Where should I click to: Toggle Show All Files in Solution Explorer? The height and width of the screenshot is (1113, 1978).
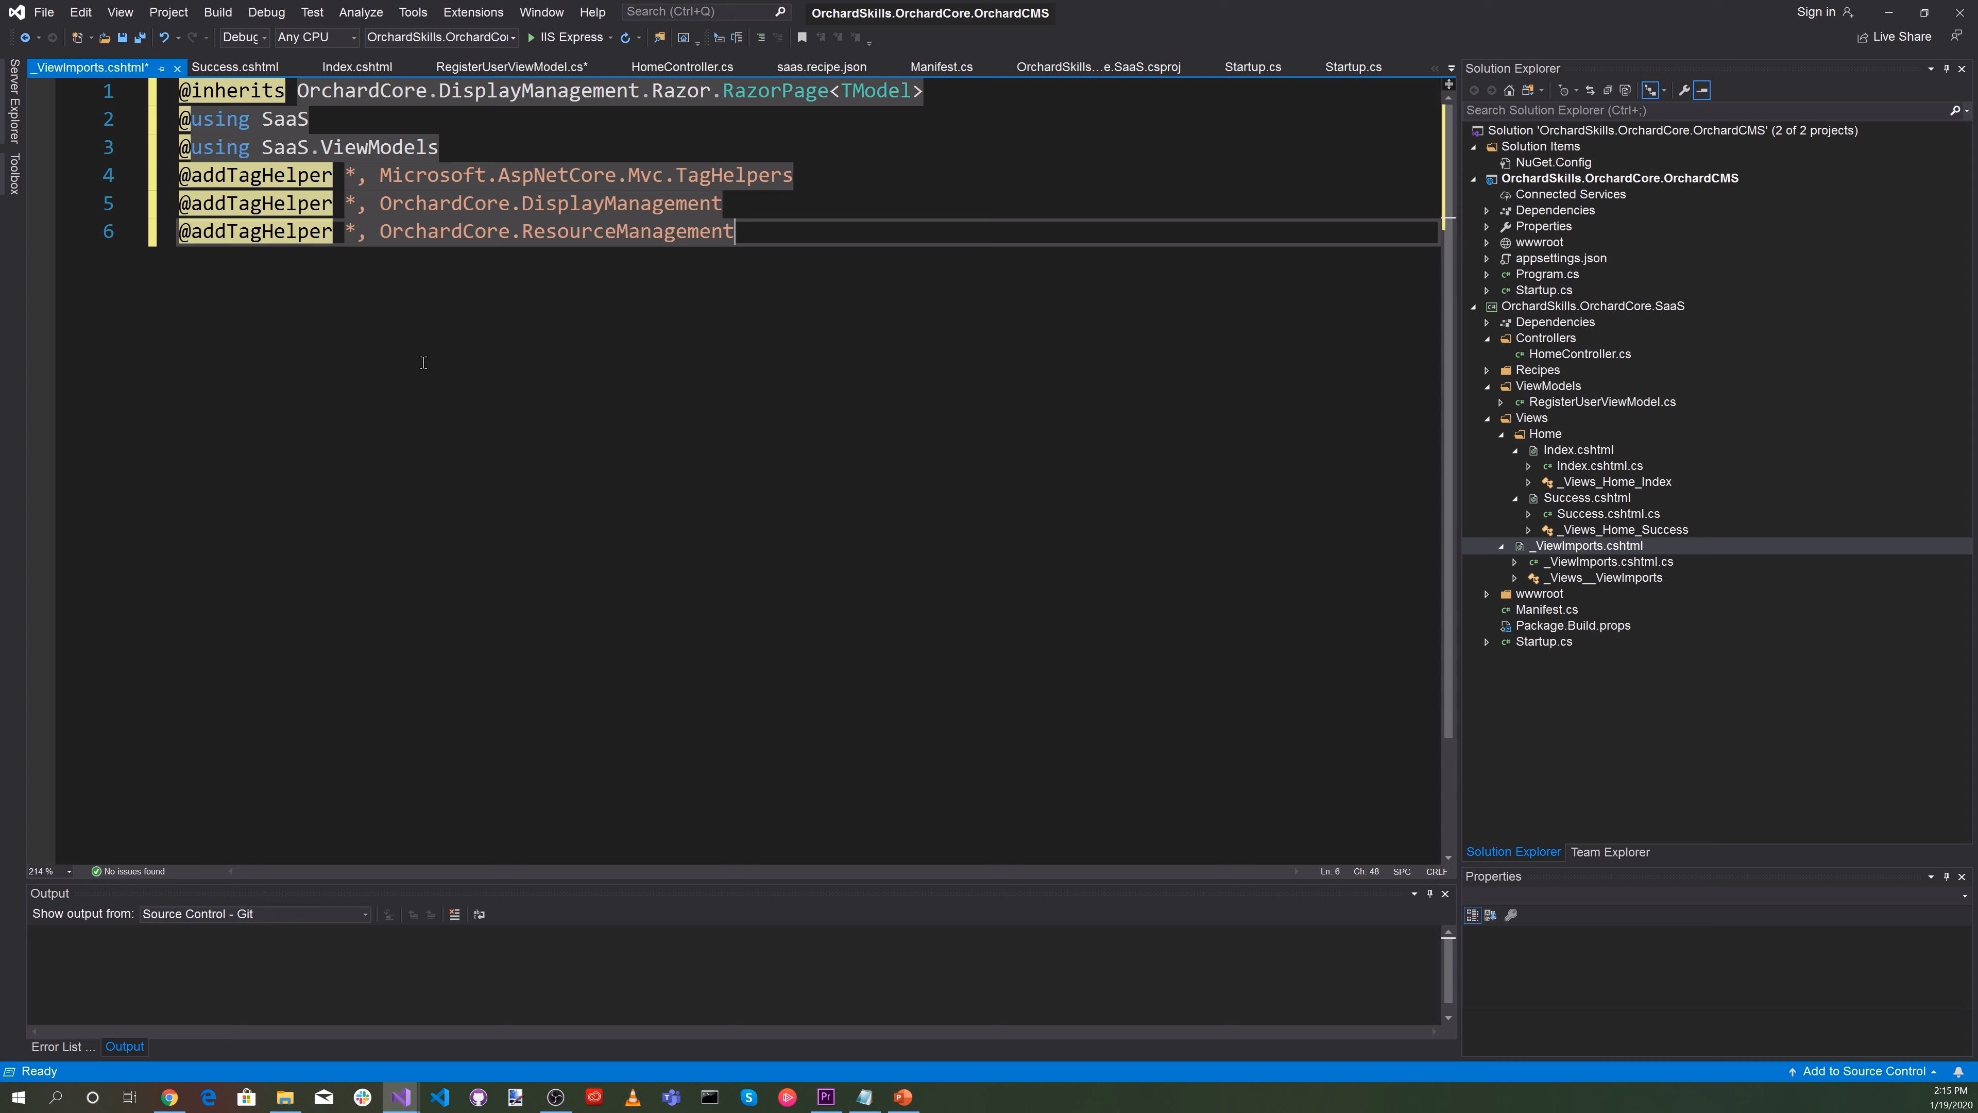pyautogui.click(x=1625, y=91)
